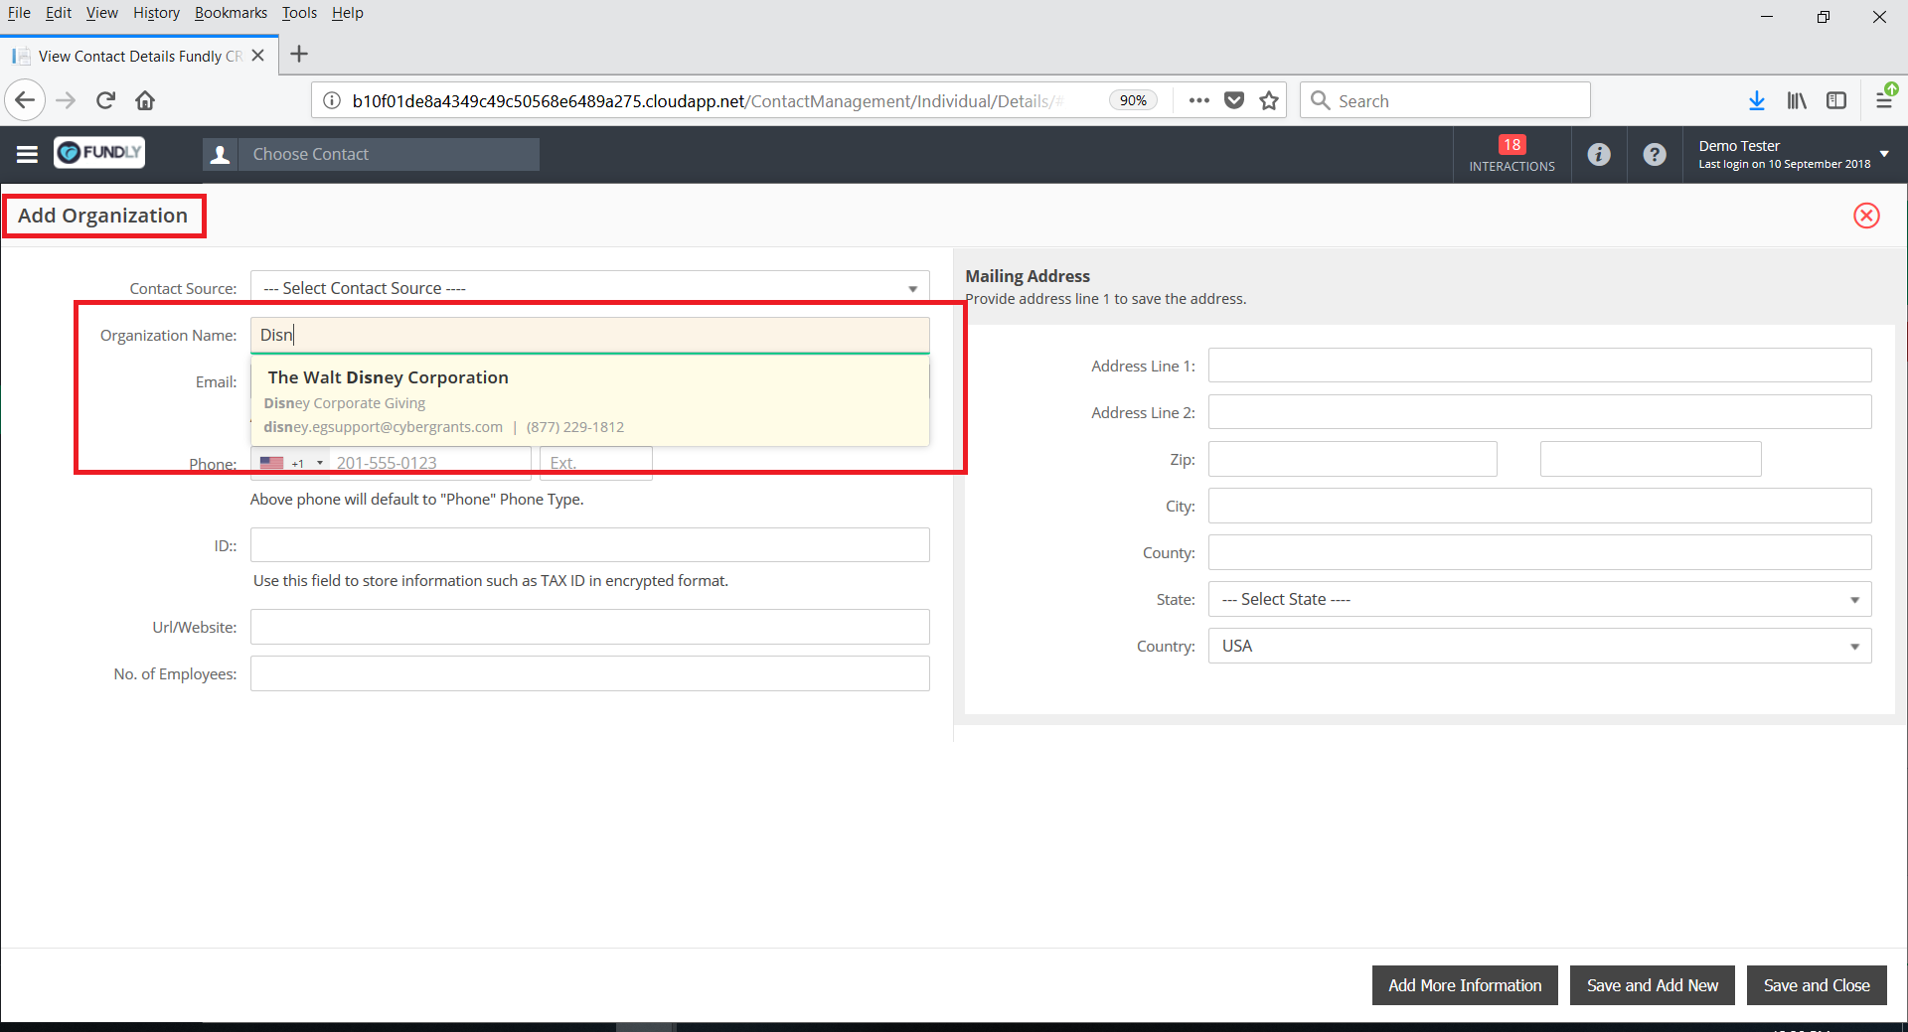Toggle the sidebar view icon
Viewport: 1908px width, 1032px height.
pos(1836,100)
